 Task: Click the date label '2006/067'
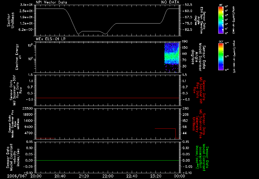[17, 176]
